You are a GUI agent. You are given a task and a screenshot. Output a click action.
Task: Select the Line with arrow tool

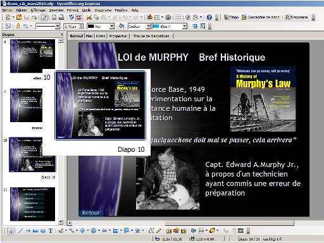click(28, 231)
